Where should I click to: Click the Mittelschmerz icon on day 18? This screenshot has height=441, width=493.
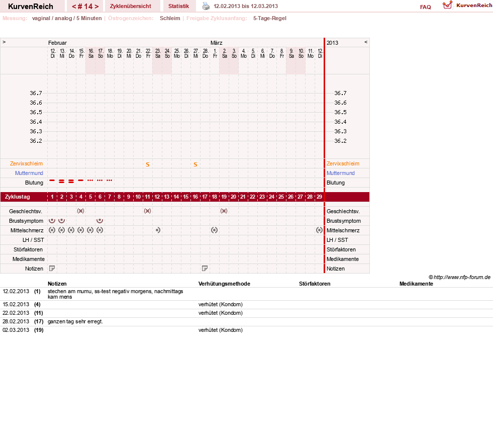click(x=214, y=230)
